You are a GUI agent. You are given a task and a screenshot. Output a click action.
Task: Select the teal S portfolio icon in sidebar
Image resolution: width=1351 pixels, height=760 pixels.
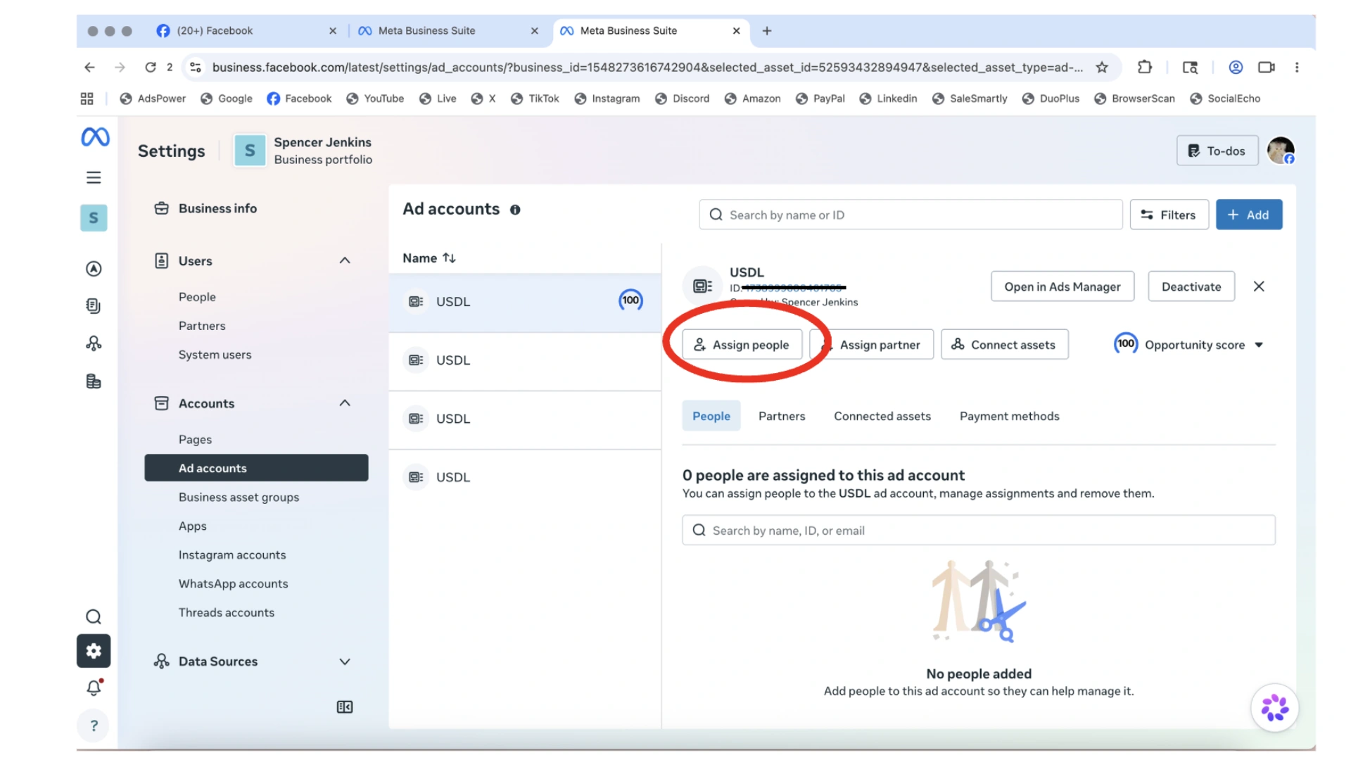pyautogui.click(x=94, y=218)
